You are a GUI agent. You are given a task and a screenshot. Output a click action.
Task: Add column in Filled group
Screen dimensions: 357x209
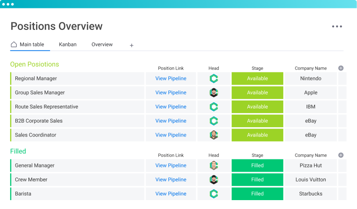pos(341,155)
